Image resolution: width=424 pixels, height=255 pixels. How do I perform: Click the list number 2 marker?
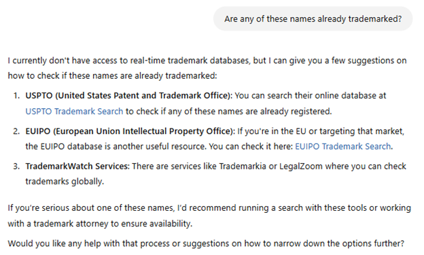point(16,131)
